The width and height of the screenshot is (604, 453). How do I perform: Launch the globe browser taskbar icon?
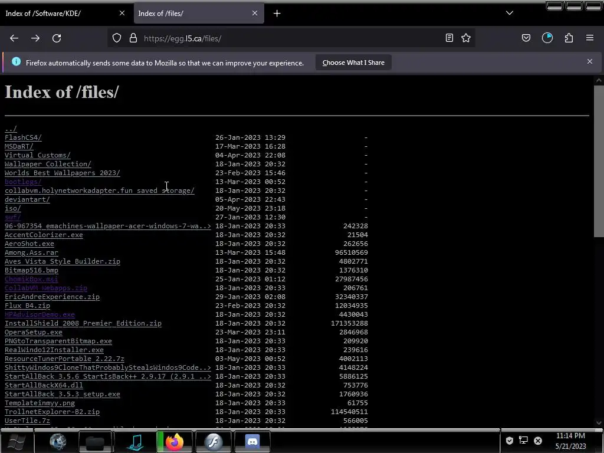58,441
